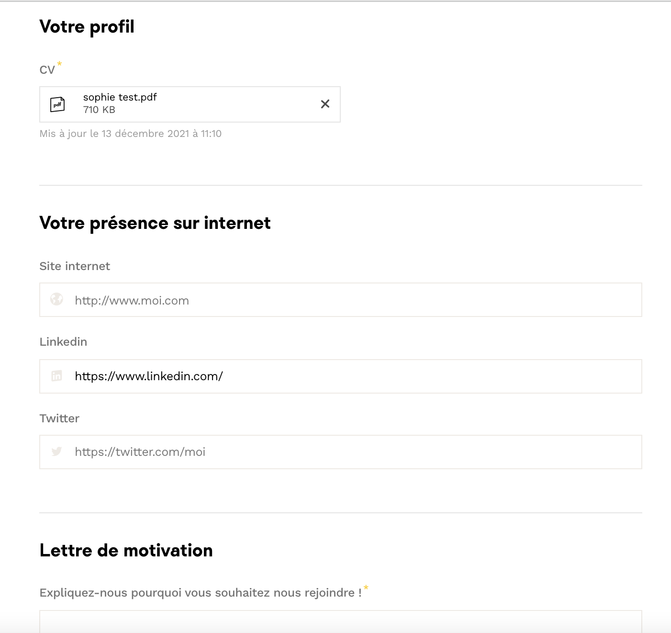Click the CV field label
The image size is (671, 633).
tap(47, 70)
